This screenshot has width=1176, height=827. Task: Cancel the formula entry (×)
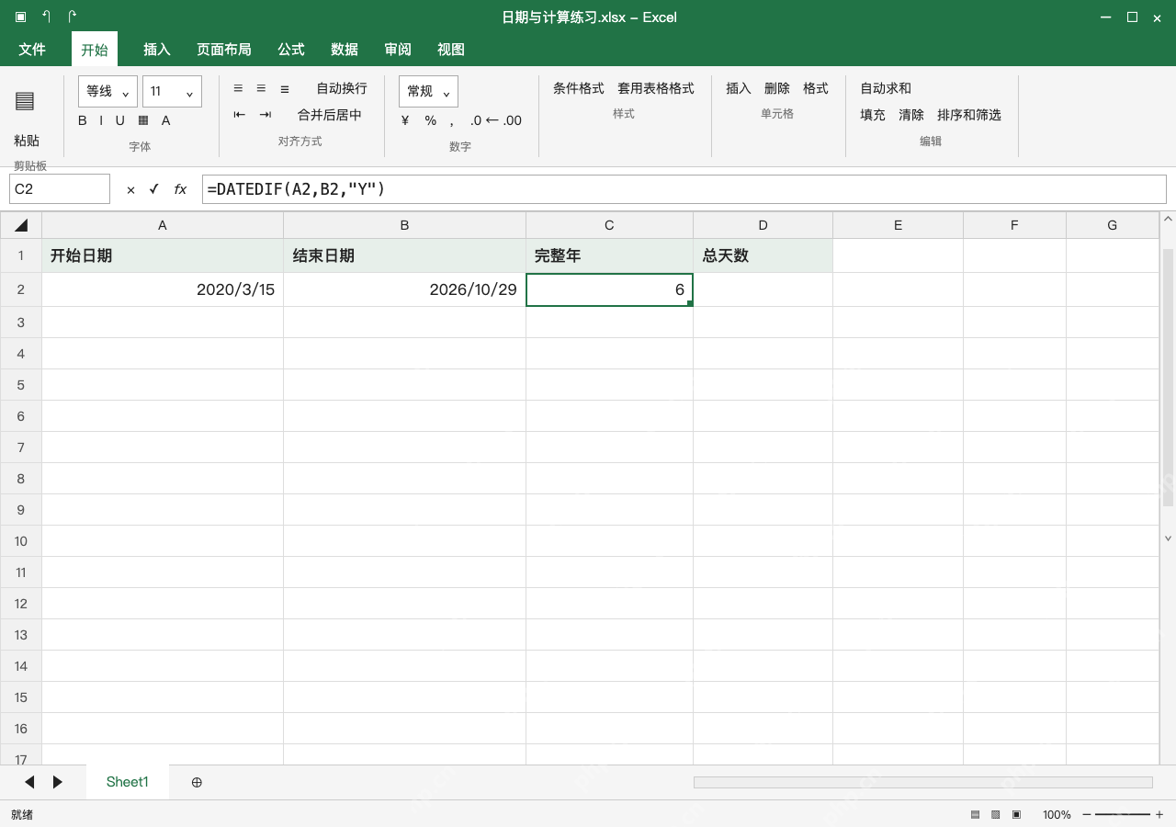pos(130,189)
